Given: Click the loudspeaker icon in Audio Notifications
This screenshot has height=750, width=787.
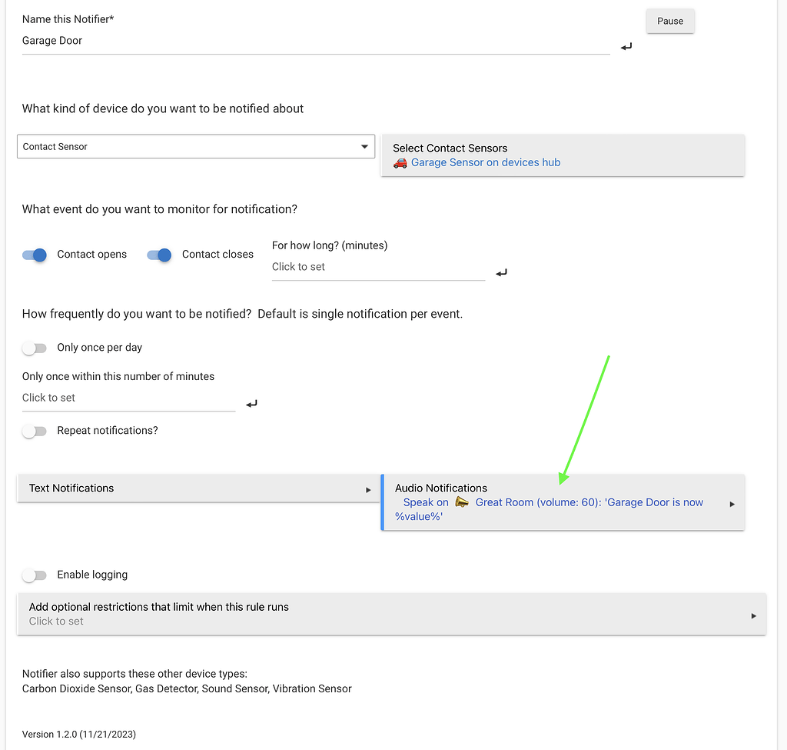Looking at the screenshot, I should pyautogui.click(x=462, y=501).
